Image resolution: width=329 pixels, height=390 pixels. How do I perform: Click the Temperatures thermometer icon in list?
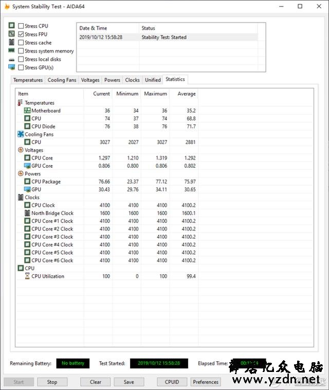[x=20, y=102]
